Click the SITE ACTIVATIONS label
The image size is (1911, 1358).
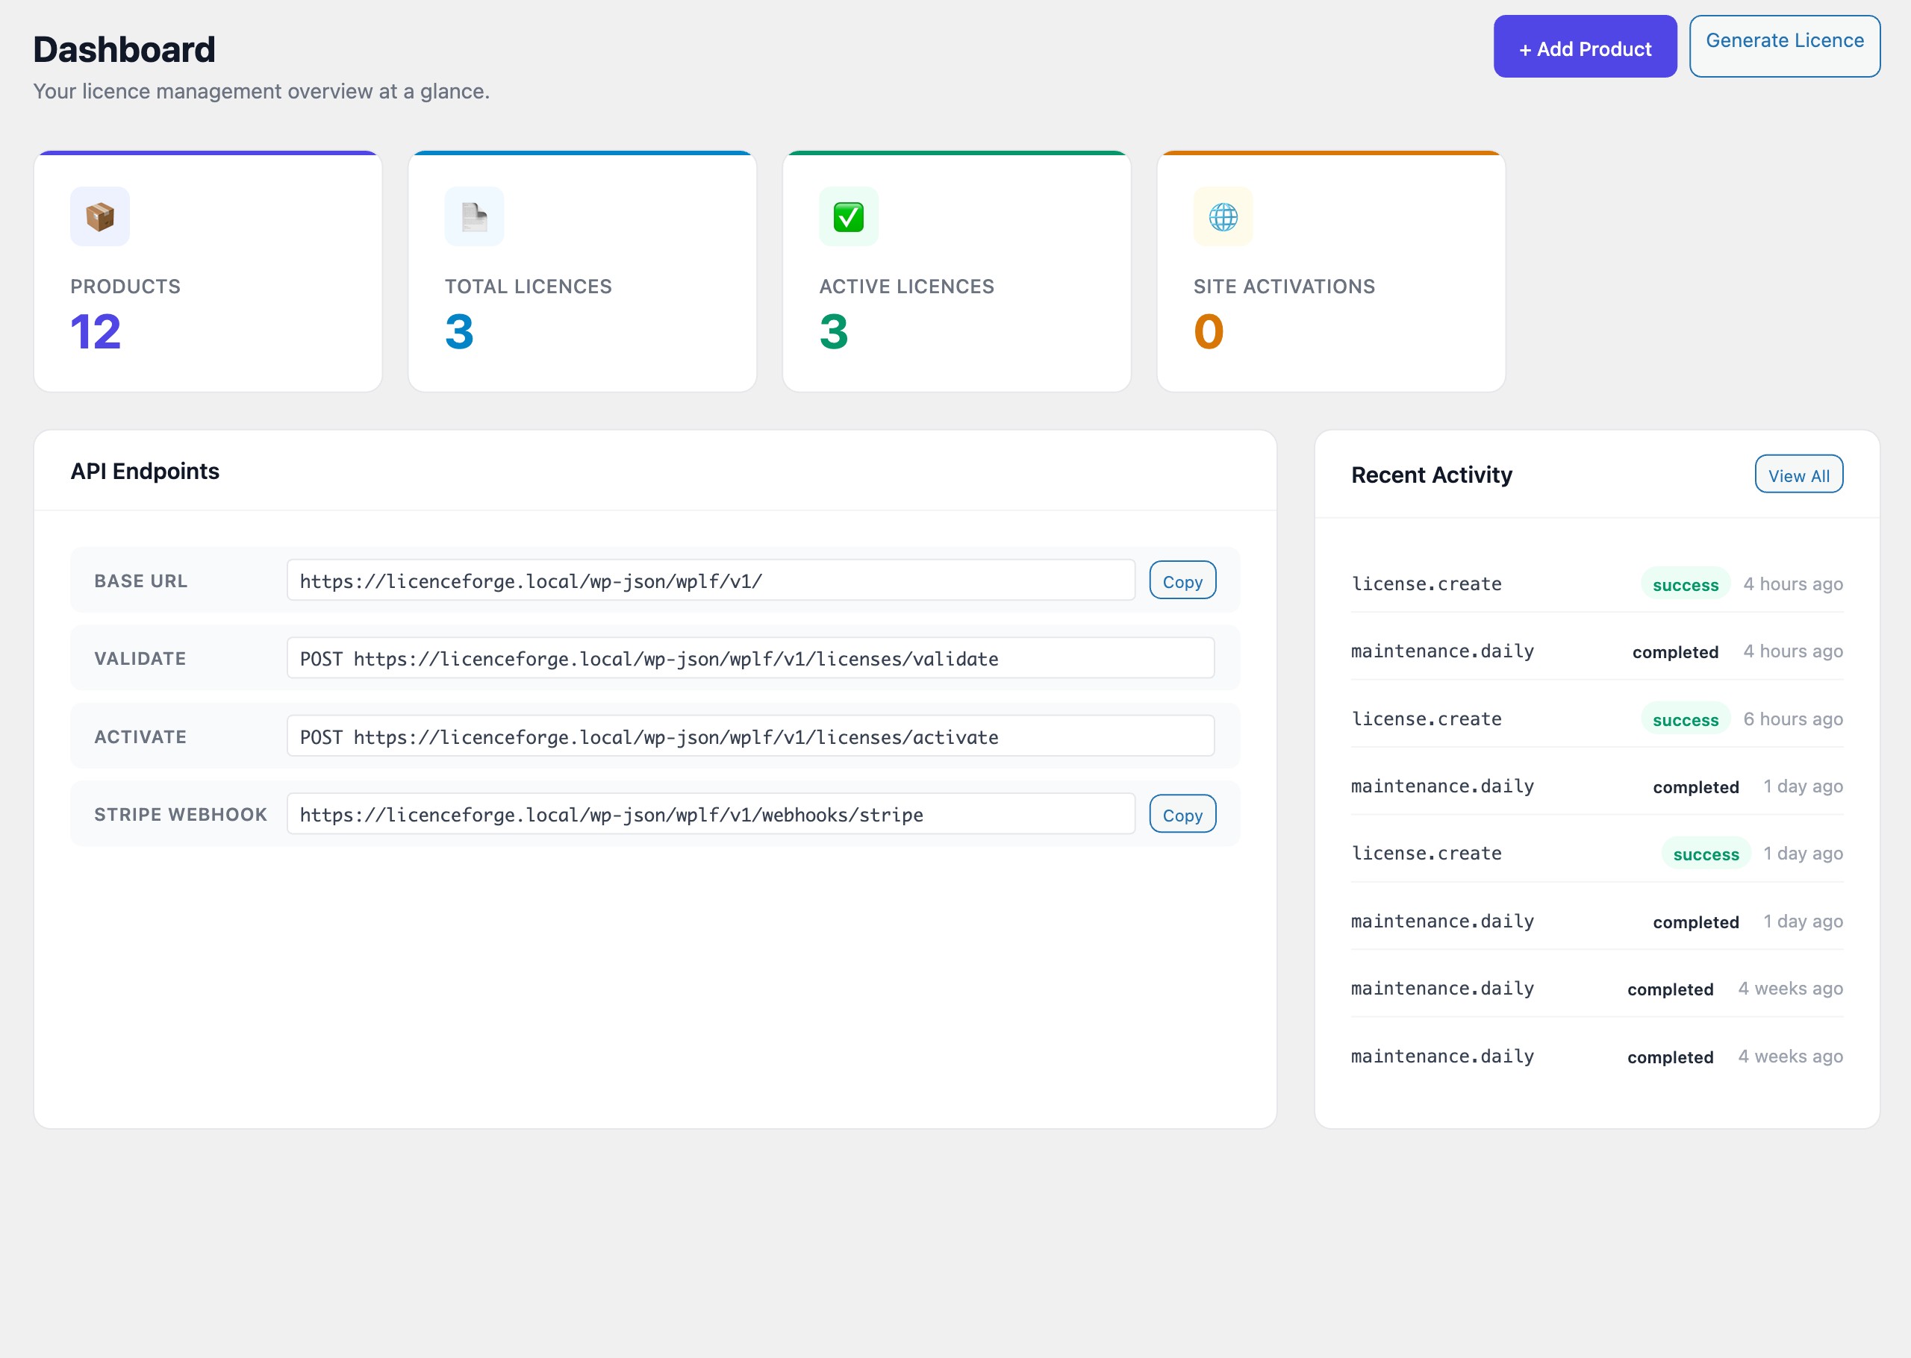click(x=1284, y=287)
